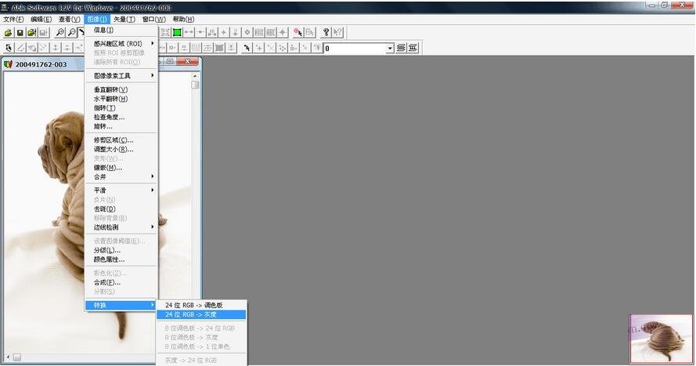Click the zoom out magnifier icon

pos(71,32)
